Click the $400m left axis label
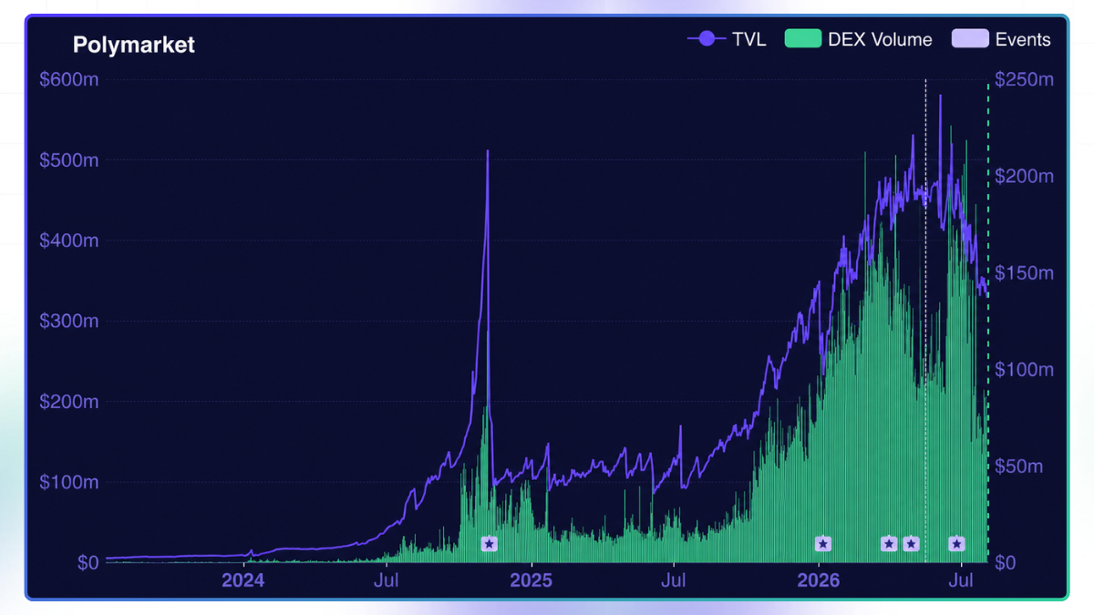Image resolution: width=1094 pixels, height=615 pixels. point(69,241)
